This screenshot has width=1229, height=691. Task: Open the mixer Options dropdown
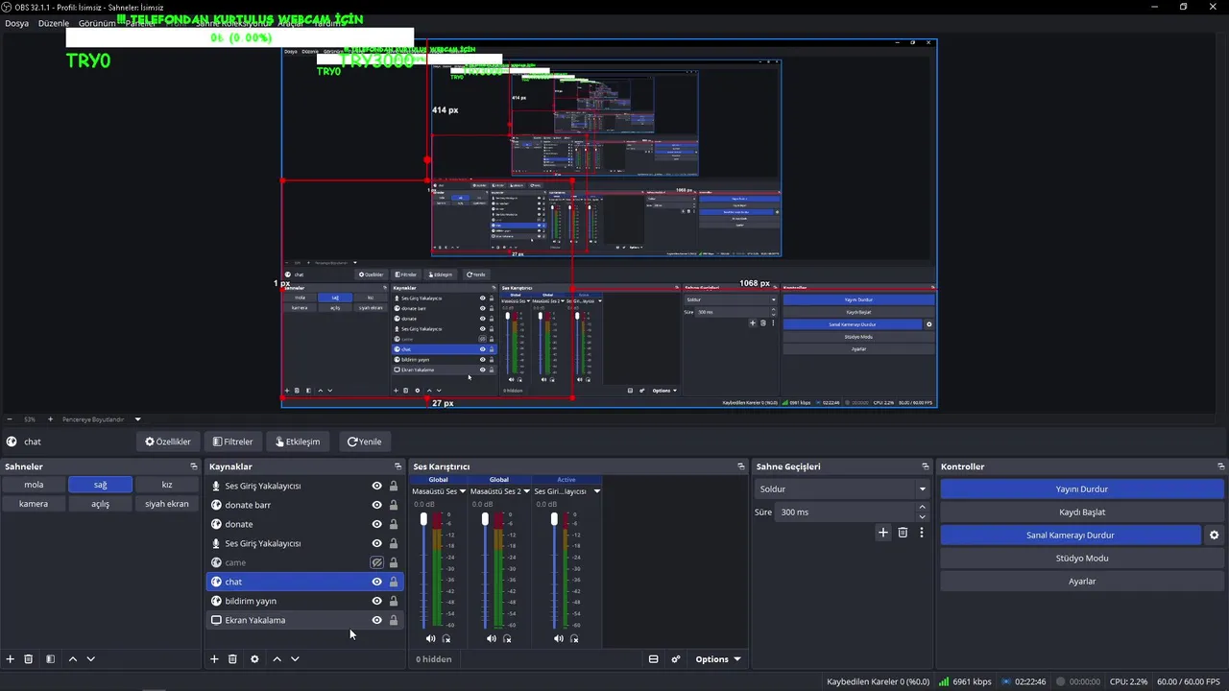[x=718, y=659]
